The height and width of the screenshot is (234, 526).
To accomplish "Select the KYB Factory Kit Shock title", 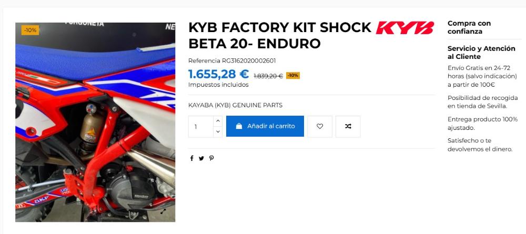I will [x=280, y=35].
